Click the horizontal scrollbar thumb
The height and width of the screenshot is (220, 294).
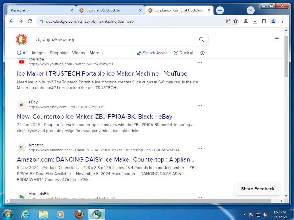point(141,201)
